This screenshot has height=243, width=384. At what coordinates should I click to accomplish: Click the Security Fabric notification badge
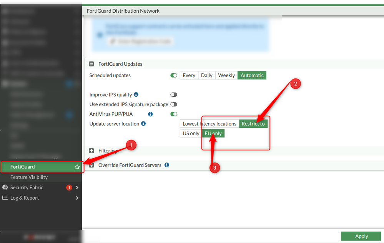[x=69, y=187]
